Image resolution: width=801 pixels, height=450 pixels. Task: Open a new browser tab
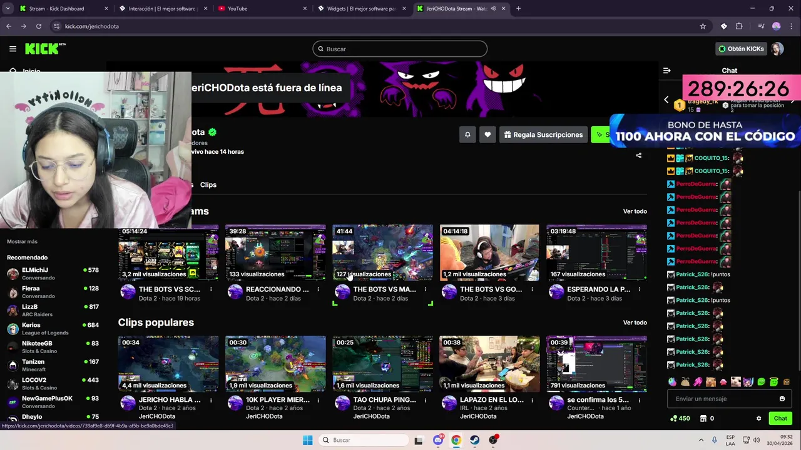pyautogui.click(x=518, y=9)
